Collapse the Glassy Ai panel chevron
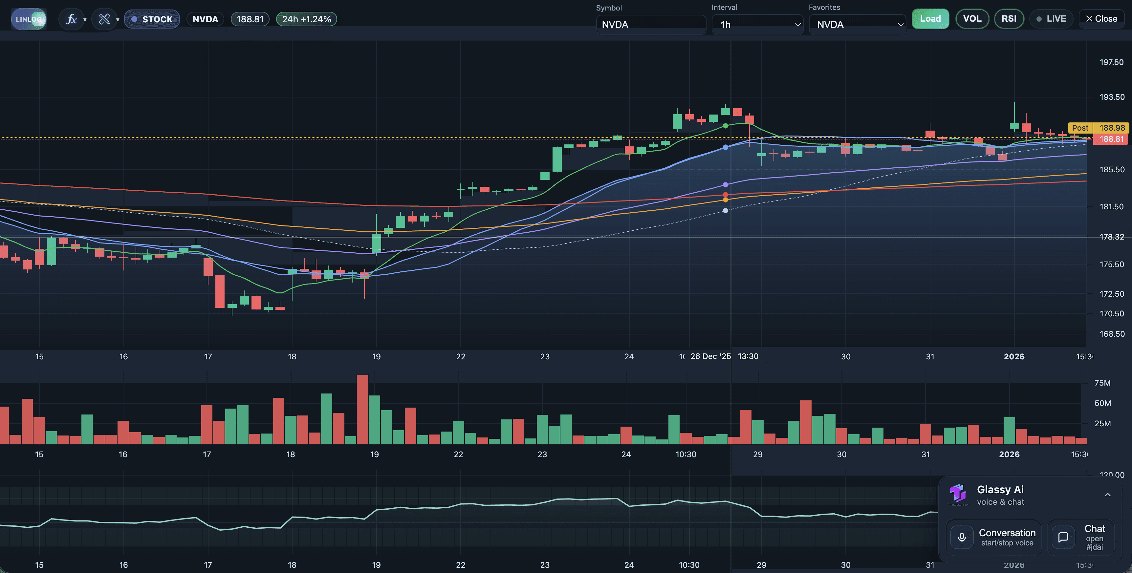This screenshot has width=1132, height=573. coord(1107,495)
